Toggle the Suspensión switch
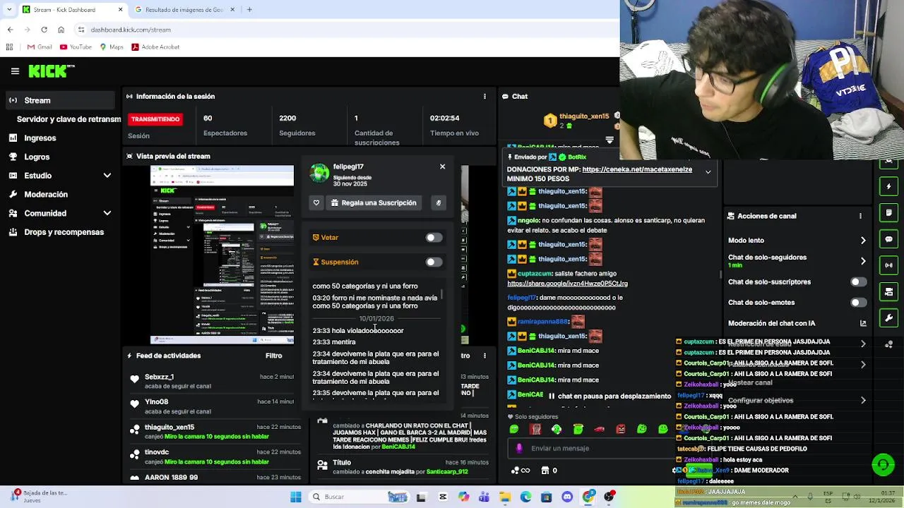Screen dimensions: 904x508 click(x=434, y=262)
